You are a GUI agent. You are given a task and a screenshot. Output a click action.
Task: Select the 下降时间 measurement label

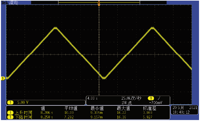23,117
